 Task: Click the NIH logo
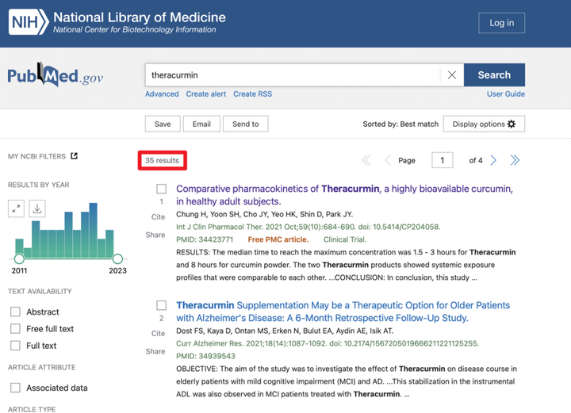click(29, 22)
